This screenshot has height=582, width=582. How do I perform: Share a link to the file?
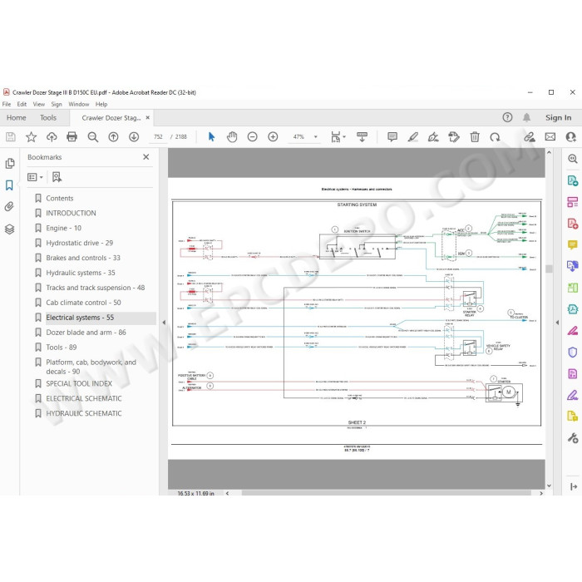[x=530, y=137]
